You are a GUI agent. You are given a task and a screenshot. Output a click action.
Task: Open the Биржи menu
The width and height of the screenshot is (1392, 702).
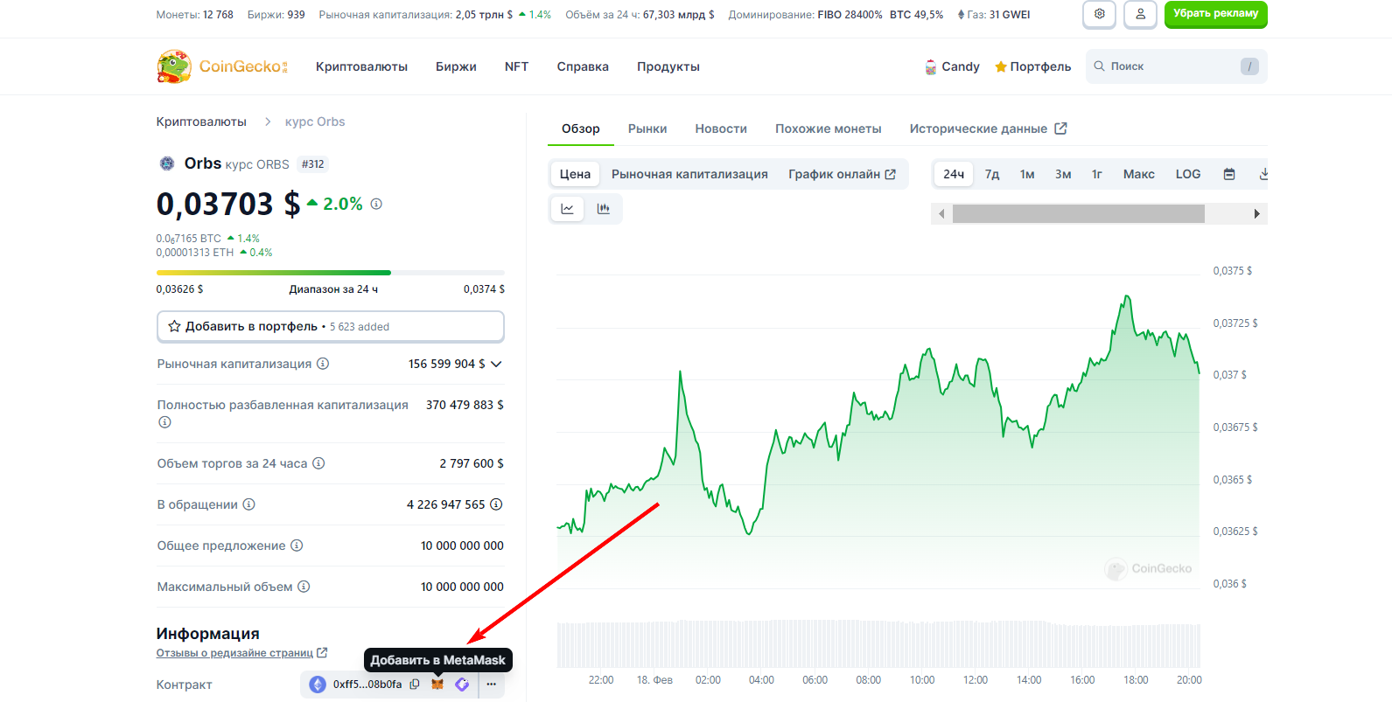456,66
